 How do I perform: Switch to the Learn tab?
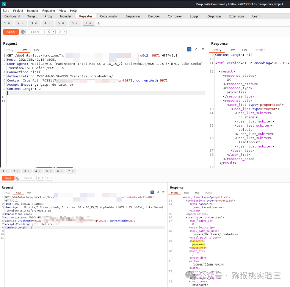tap(256, 16)
